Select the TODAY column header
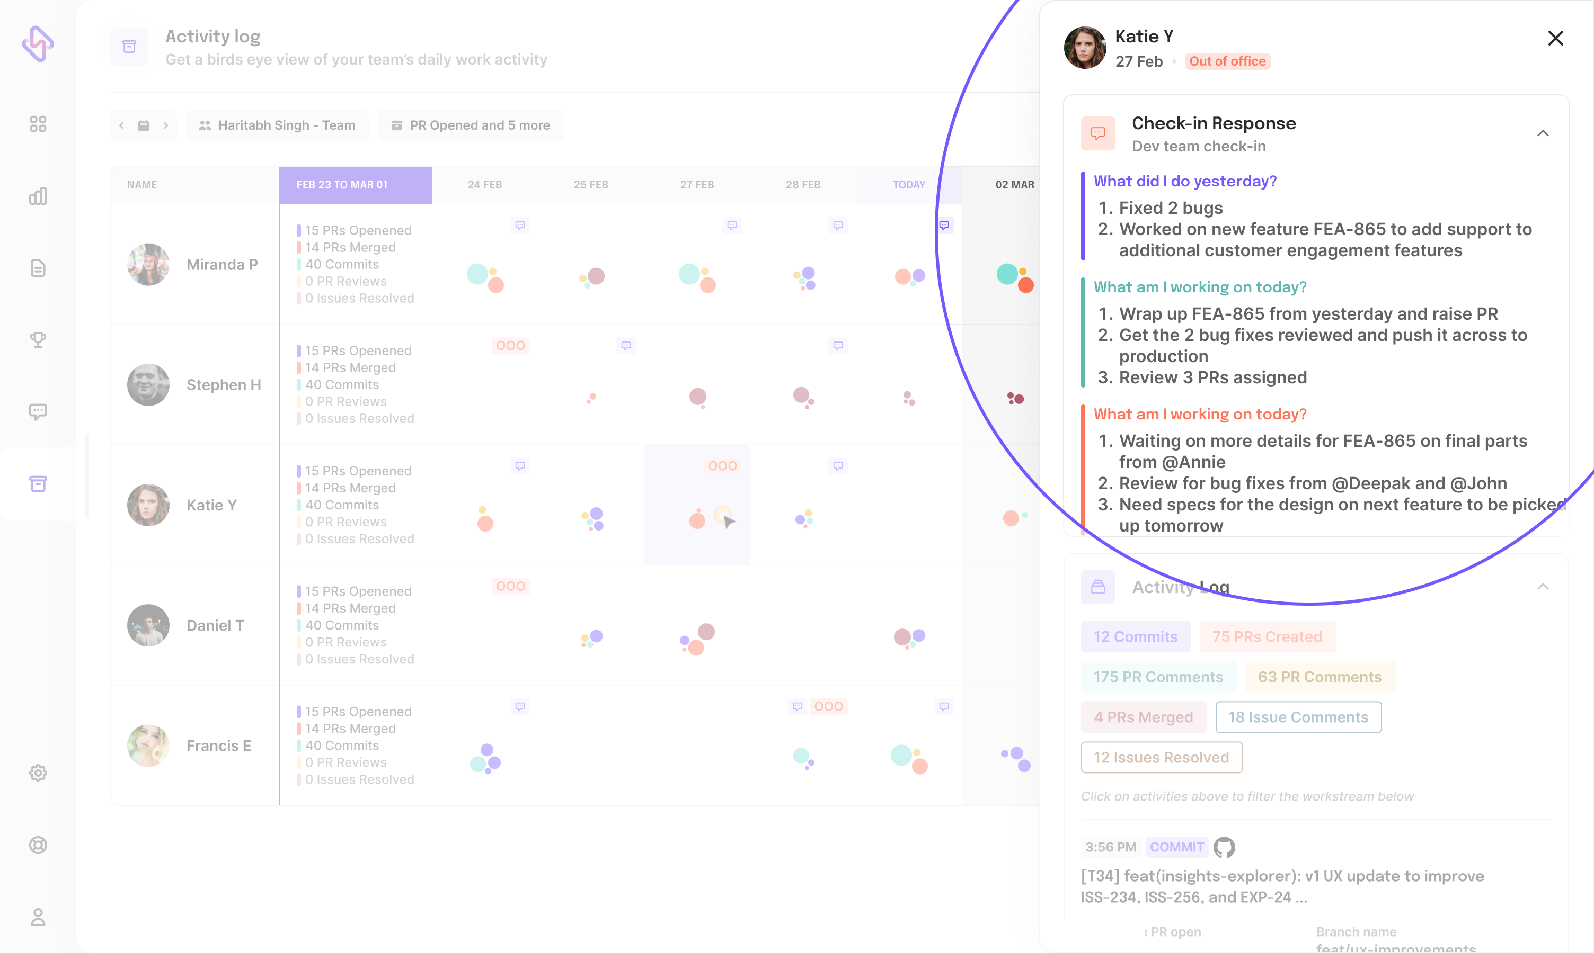The width and height of the screenshot is (1594, 953). [x=908, y=185]
